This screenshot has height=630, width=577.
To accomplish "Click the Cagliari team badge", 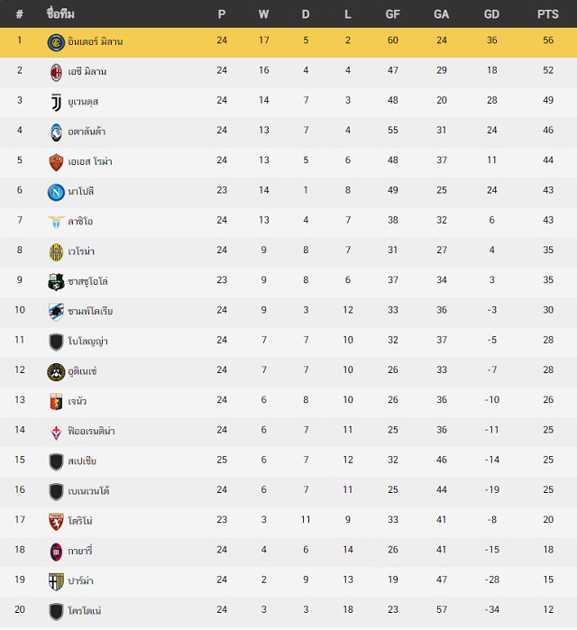I will [x=56, y=552].
